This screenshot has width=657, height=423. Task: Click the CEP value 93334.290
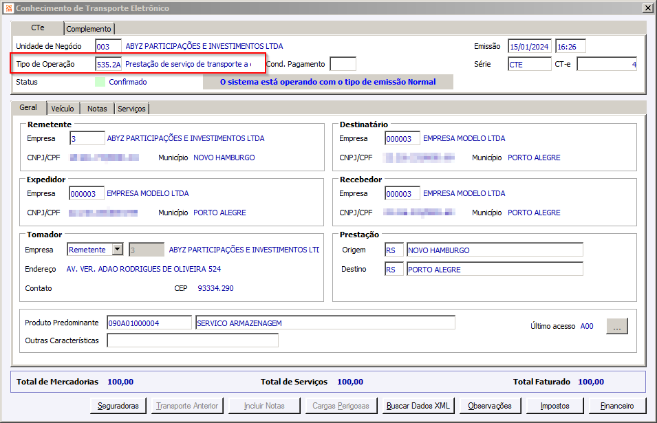point(216,288)
